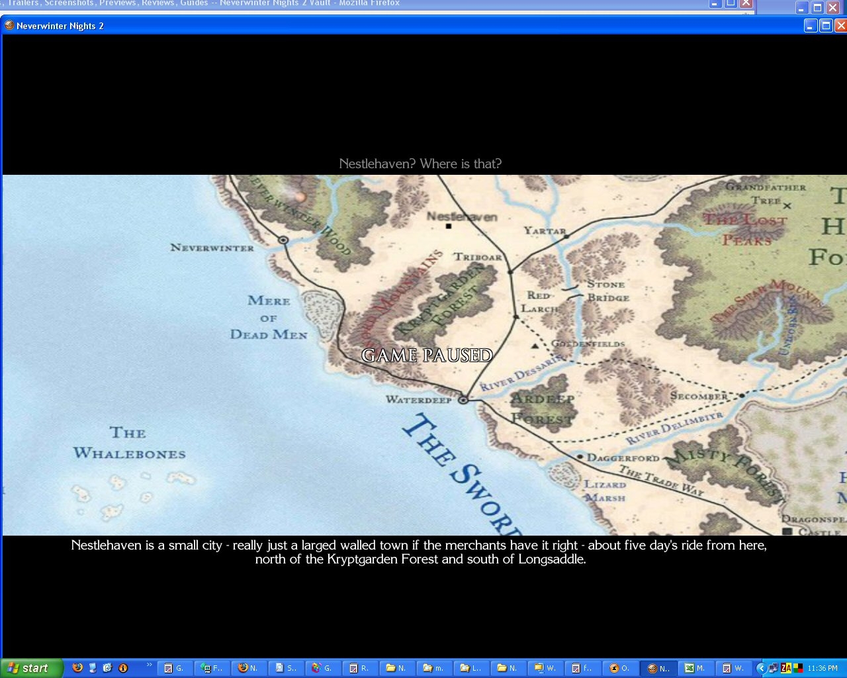Minimize the Neverwinter Nights 2 window
Screen dimensions: 847x678
(x=811, y=26)
